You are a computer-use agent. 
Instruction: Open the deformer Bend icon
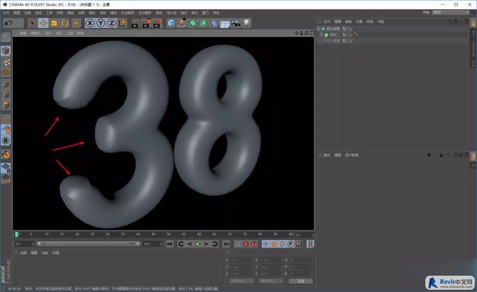coord(215,23)
